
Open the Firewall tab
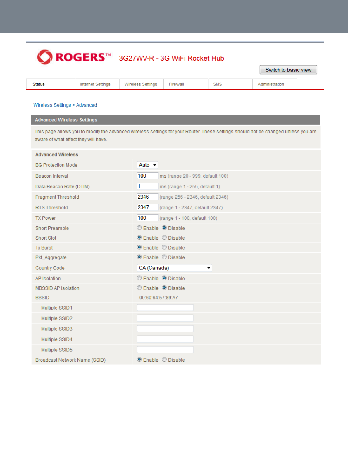pyautogui.click(x=186, y=84)
